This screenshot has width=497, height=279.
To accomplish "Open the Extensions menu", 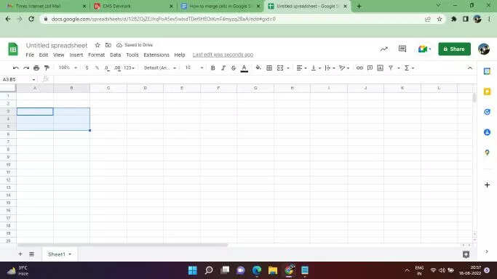I will 156,54.
